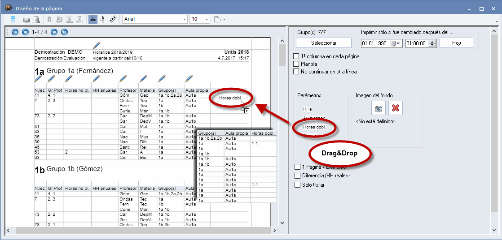The height and width of the screenshot is (240, 502).
Task: Click the text alignment icon next to Bold
Action: (59, 19)
